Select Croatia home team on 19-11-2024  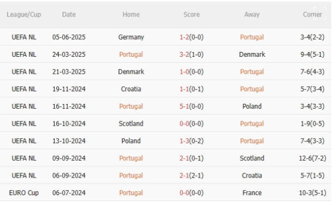[131, 89]
